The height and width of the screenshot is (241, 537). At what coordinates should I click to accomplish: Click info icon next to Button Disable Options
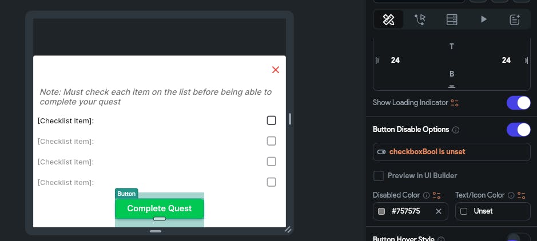pyautogui.click(x=456, y=130)
